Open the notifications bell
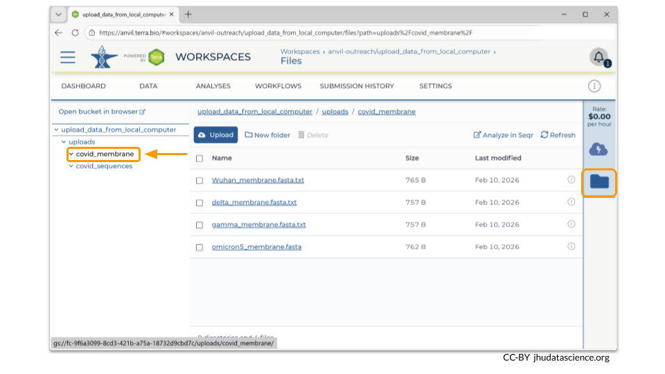 click(598, 57)
